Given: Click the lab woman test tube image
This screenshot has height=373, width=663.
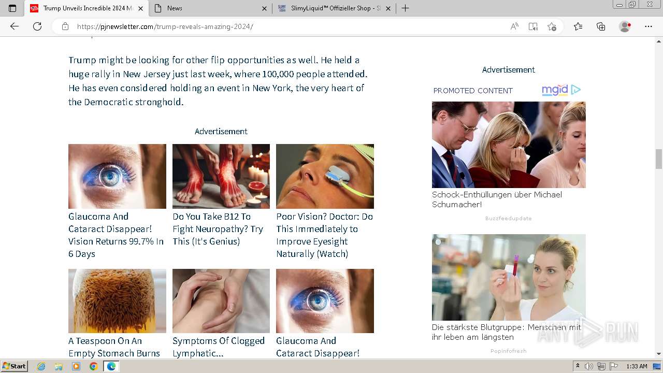Looking at the screenshot, I should tap(509, 277).
